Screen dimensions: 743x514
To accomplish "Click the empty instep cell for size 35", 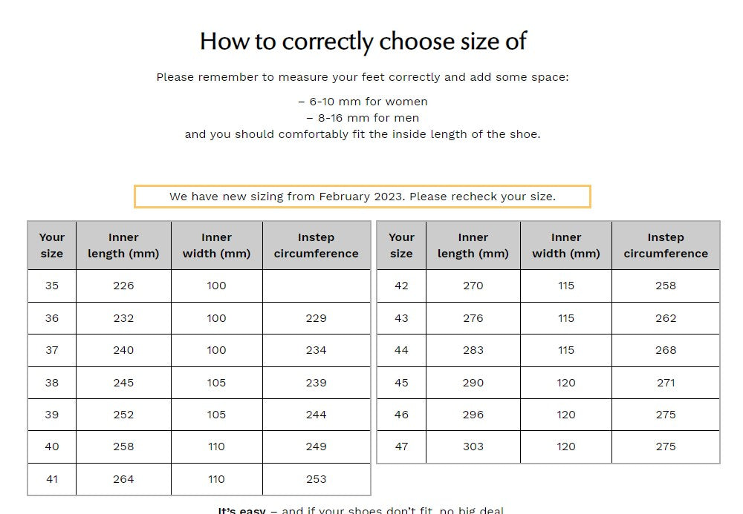I will coord(316,286).
